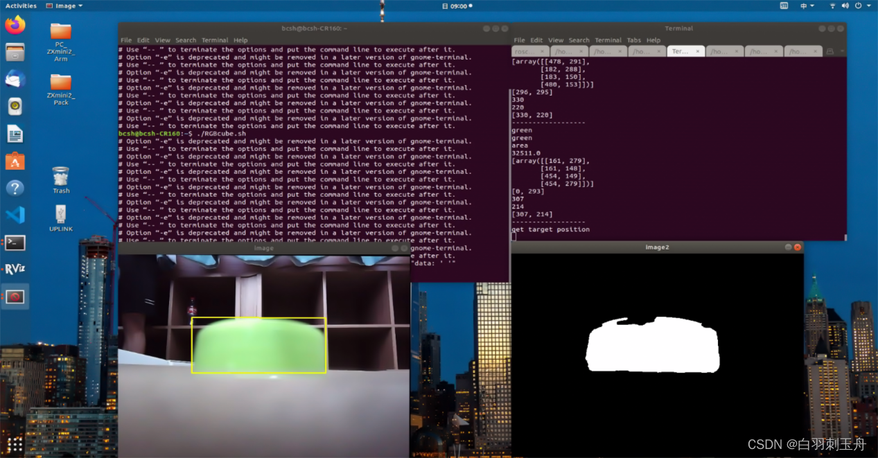The image size is (878, 458).
Task: Expand the system menu arrow in the top bar
Action: coord(870,6)
